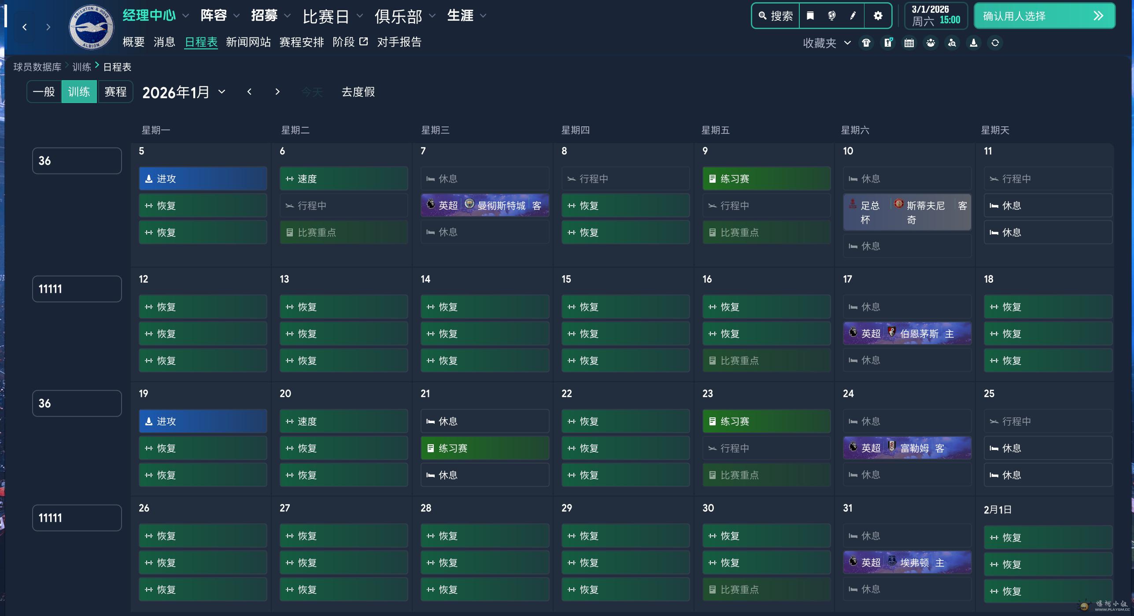Click the shirt icon in favorites bar
The image size is (1134, 616).
point(866,43)
